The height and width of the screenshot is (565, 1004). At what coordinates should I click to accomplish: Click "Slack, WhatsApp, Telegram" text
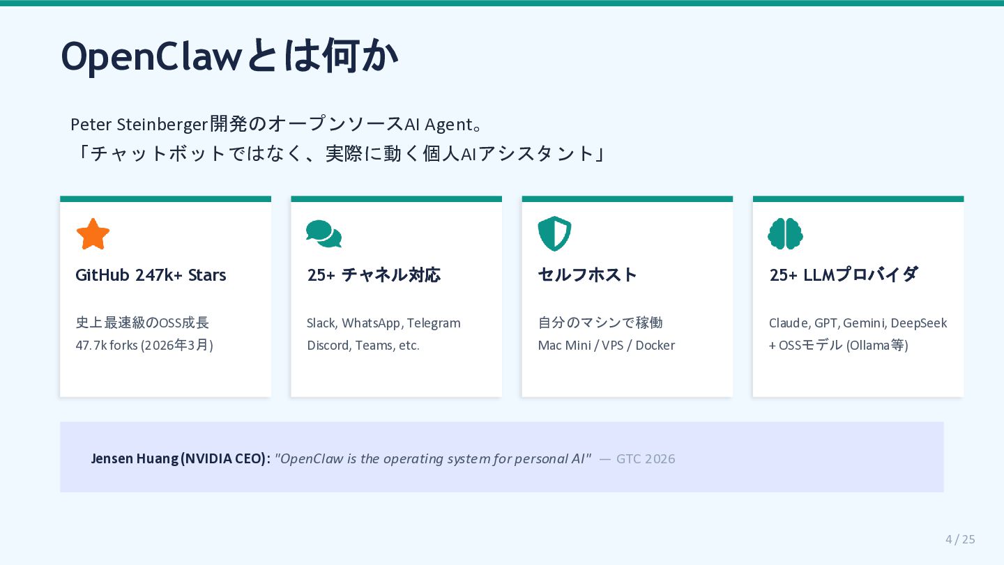383,323
